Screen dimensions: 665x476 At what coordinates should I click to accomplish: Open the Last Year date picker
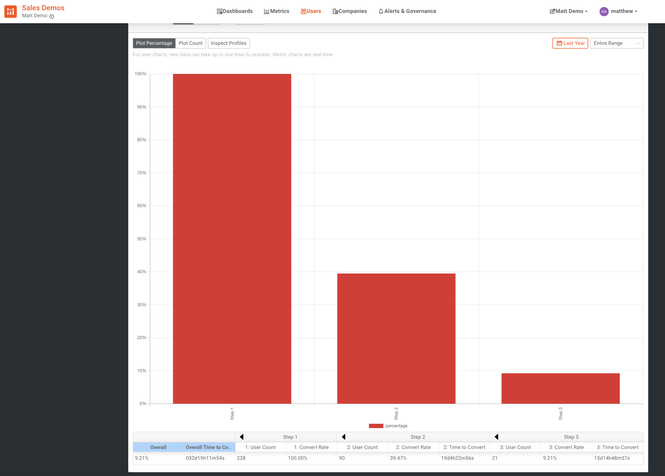(x=570, y=43)
